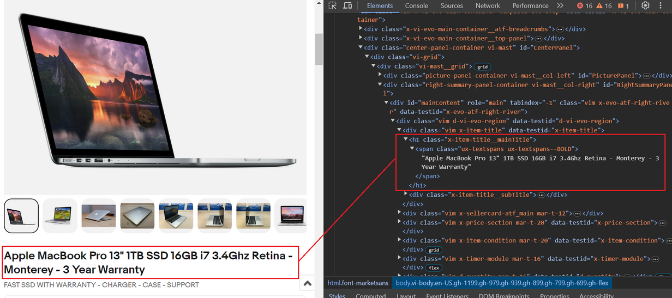Select the fourth product thumbnail
This screenshot has width=672, height=298.
(137, 216)
